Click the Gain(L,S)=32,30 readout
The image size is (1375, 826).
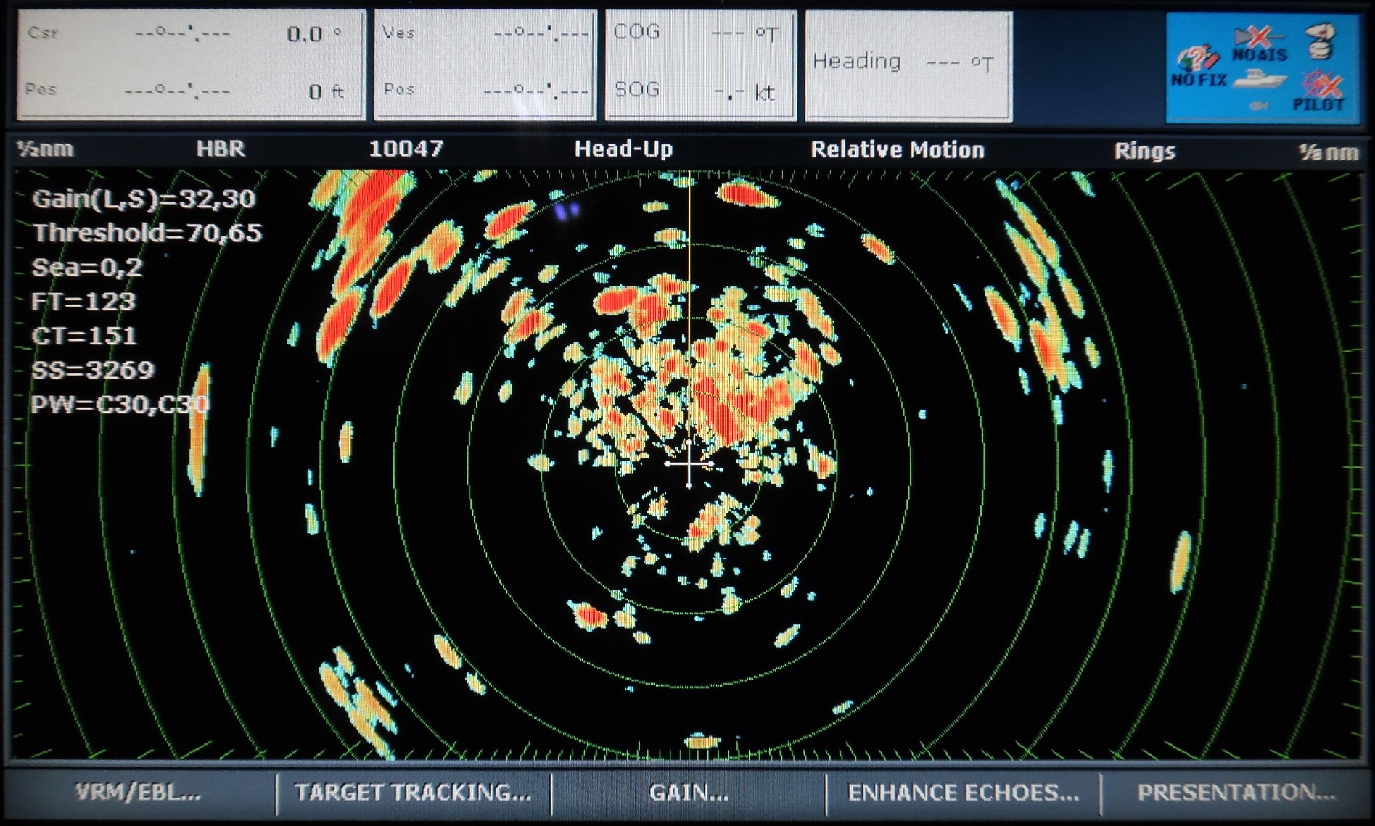tap(144, 199)
